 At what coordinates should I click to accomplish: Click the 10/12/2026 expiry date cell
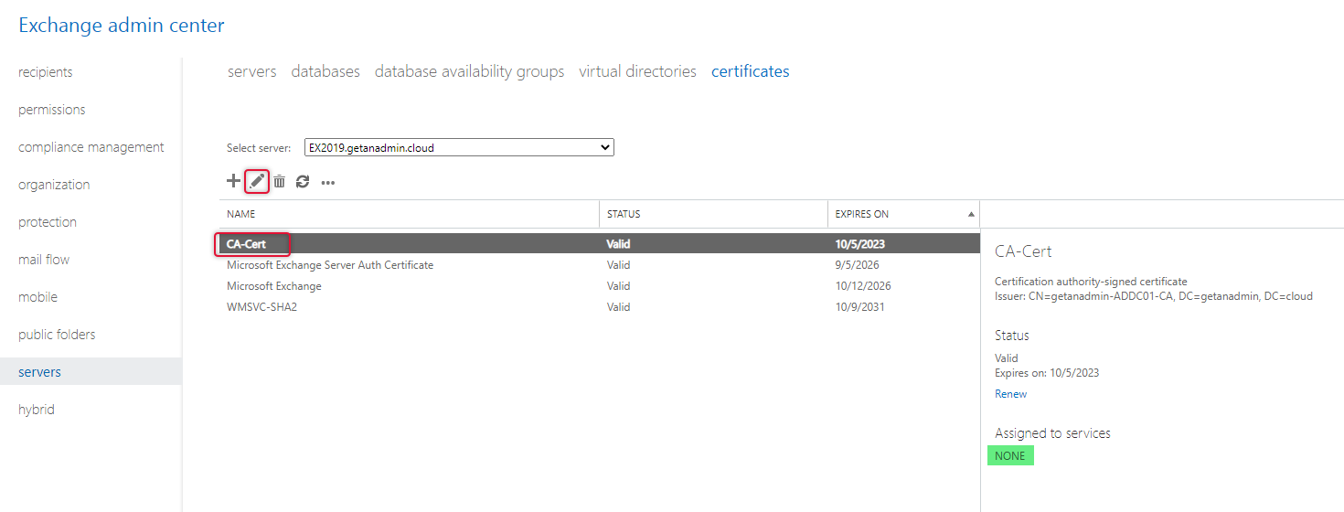coord(863,286)
